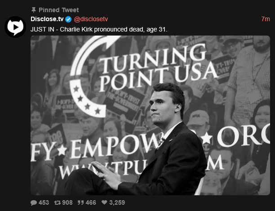Click the pin icon beside Pinned Tweet
Image resolution: width=275 pixels, height=211 pixels.
[34, 10]
